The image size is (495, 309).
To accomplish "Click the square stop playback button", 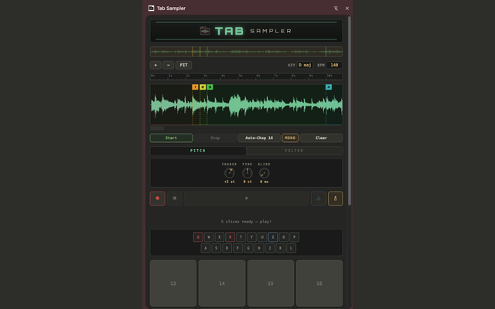I will click(x=175, y=199).
